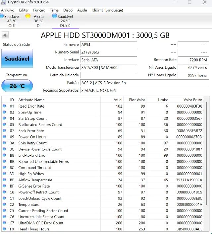Viewport: 212px width, 234px height.
Task: Click the ID column header
Action: point(12,100)
